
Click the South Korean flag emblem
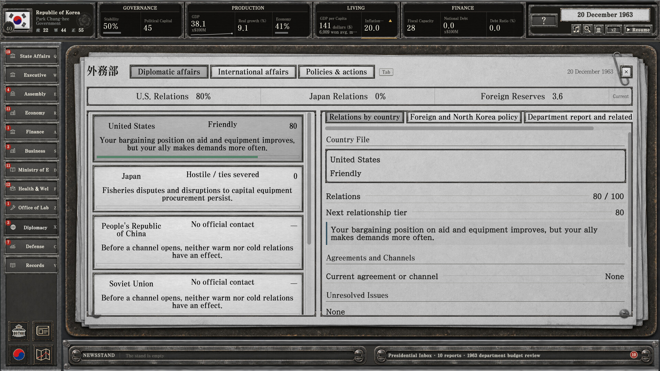(x=17, y=21)
